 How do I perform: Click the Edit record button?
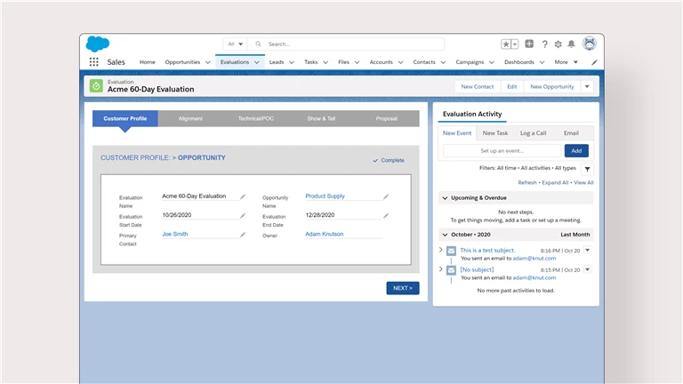click(x=512, y=86)
